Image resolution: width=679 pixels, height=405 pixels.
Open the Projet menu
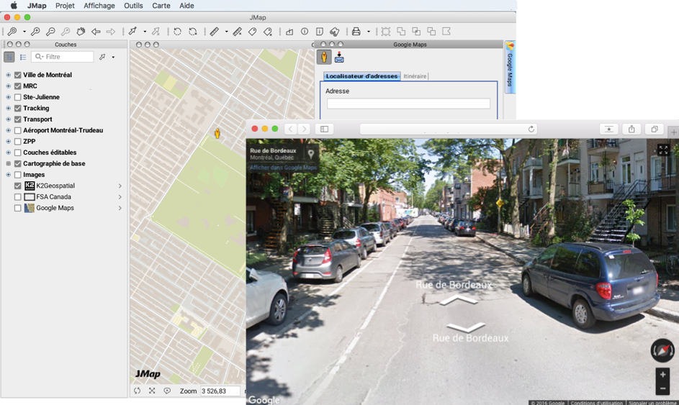point(65,6)
